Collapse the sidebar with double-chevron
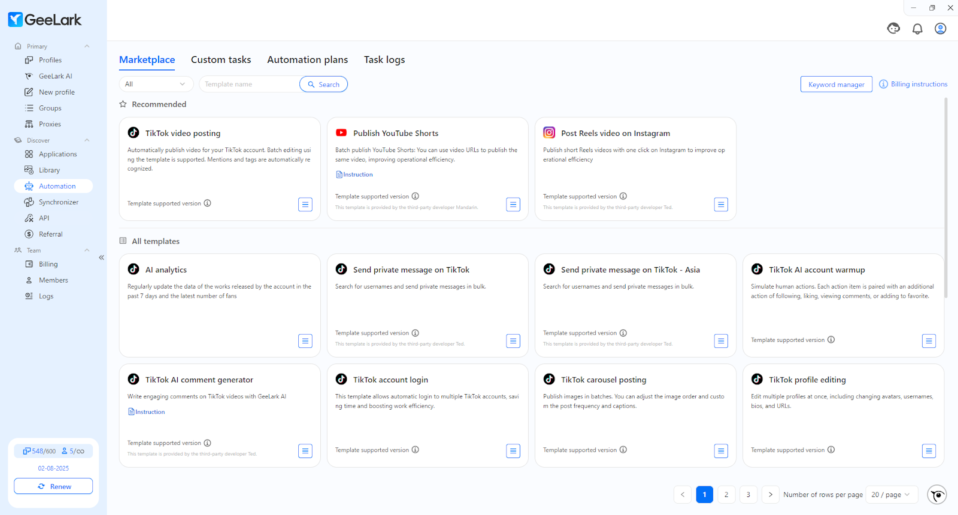958x515 pixels. tap(101, 257)
